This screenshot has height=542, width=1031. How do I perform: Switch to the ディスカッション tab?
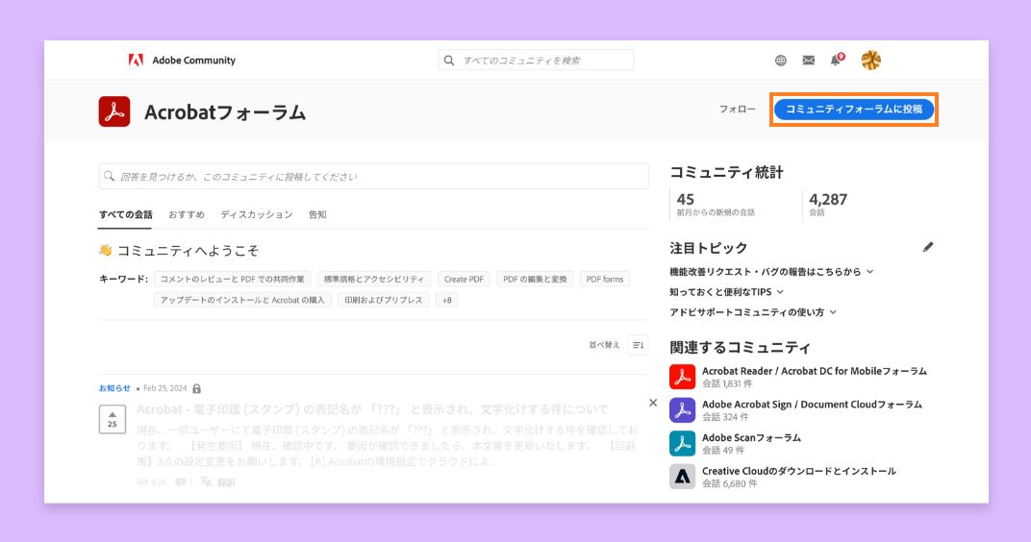[257, 215]
